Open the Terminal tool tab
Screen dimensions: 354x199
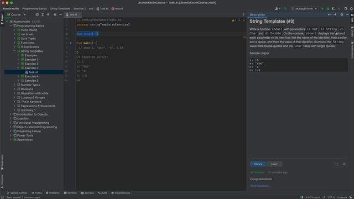click(70, 193)
